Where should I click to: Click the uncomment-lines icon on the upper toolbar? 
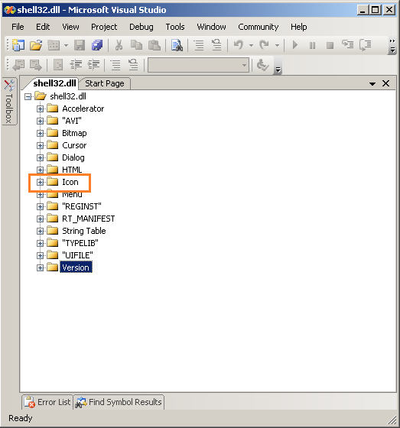(216, 44)
